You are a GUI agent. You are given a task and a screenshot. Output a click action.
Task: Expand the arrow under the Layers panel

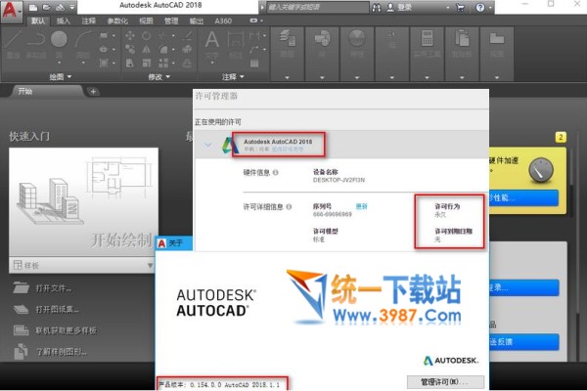coord(287,77)
